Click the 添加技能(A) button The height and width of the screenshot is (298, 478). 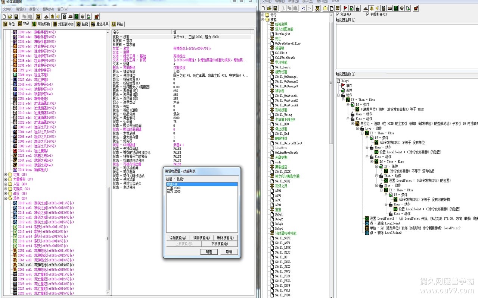[x=177, y=238]
